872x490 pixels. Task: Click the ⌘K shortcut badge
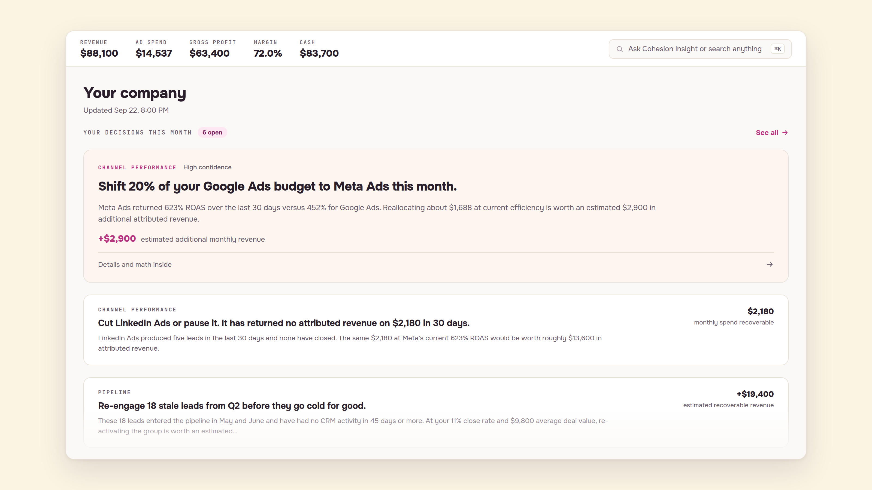777,49
